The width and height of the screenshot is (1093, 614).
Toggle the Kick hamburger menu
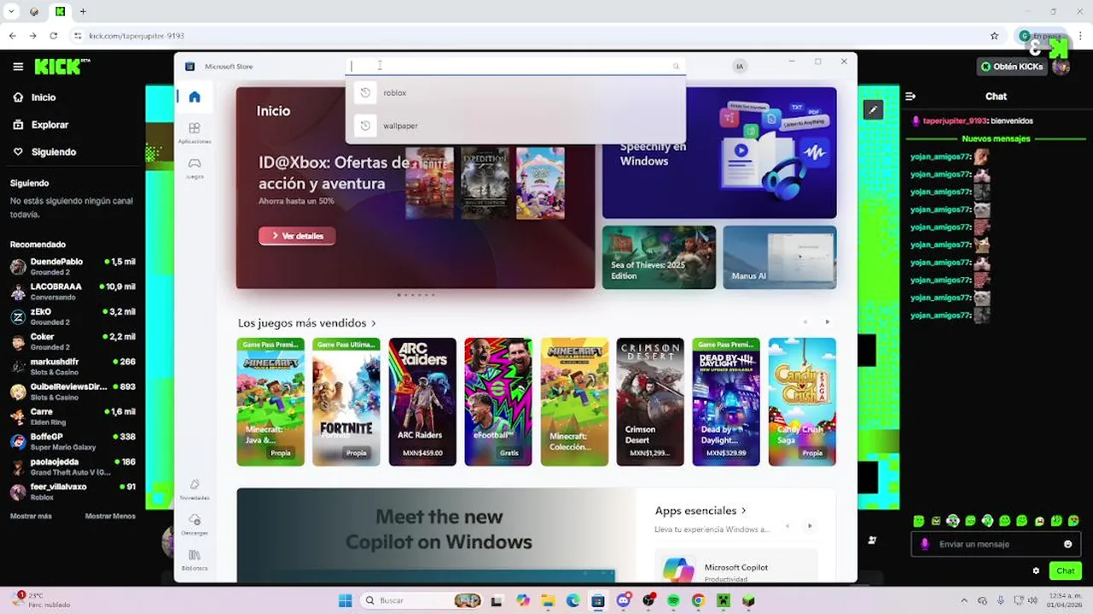(18, 67)
